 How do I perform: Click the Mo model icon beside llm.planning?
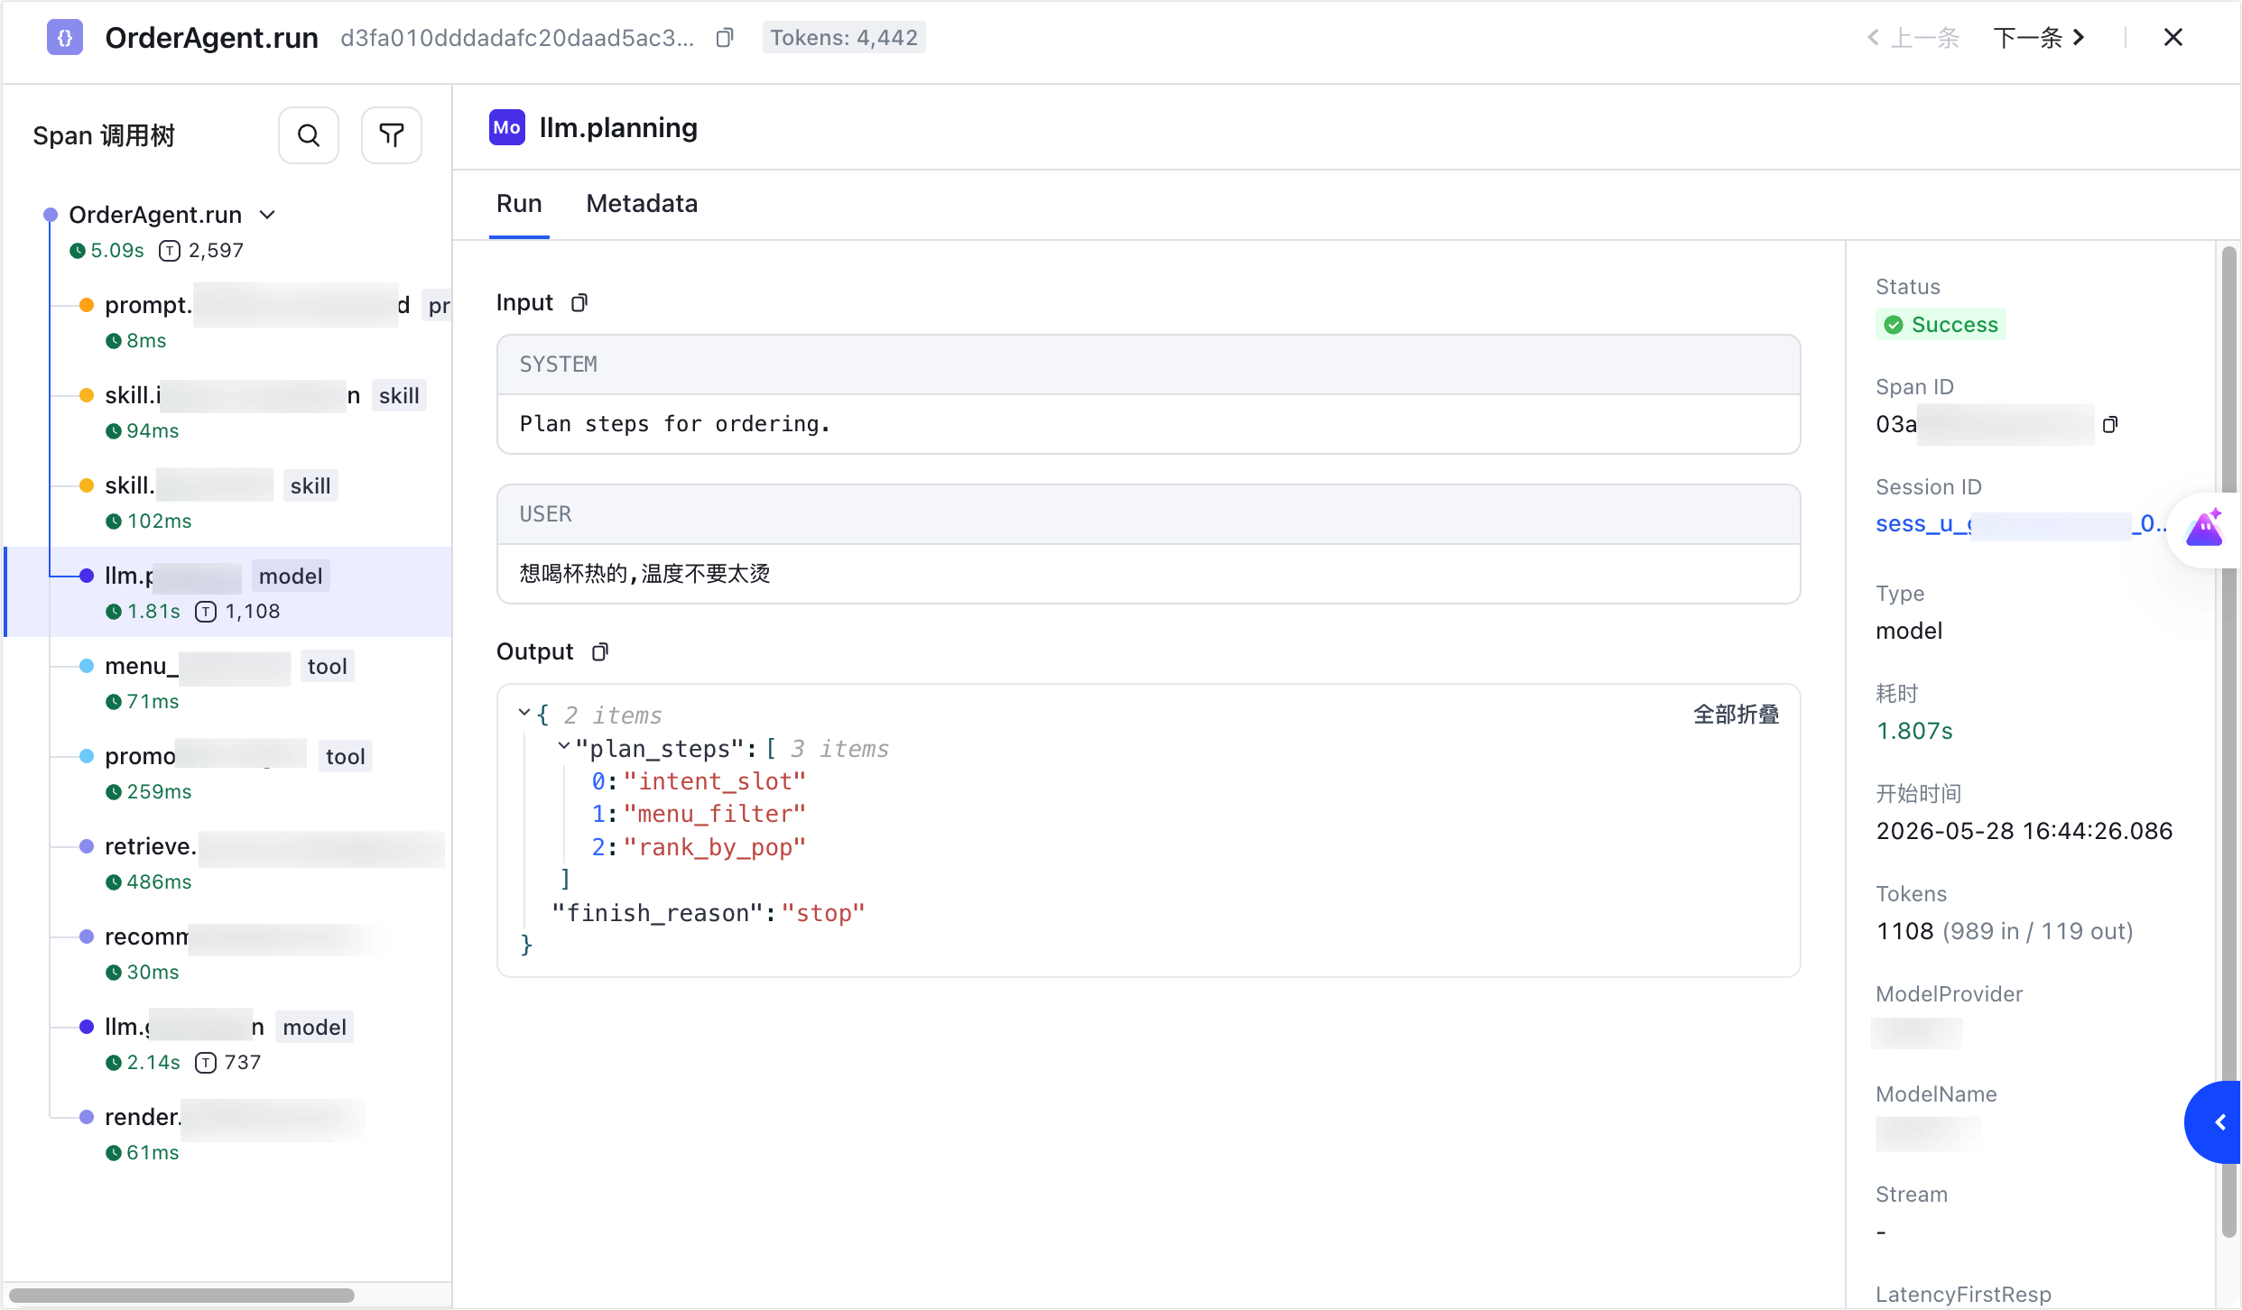(507, 128)
